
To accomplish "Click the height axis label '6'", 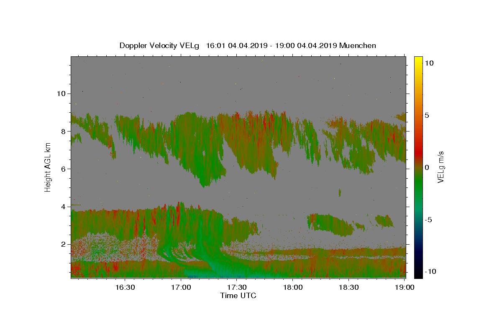I will point(63,169).
